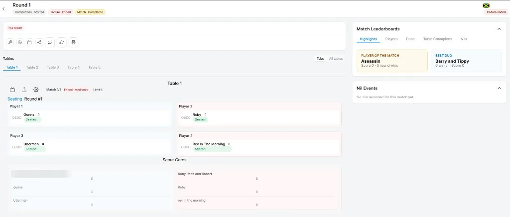Select the Table Champions tab

(437, 39)
